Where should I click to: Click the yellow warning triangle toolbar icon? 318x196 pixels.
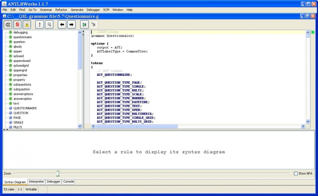pos(27,25)
